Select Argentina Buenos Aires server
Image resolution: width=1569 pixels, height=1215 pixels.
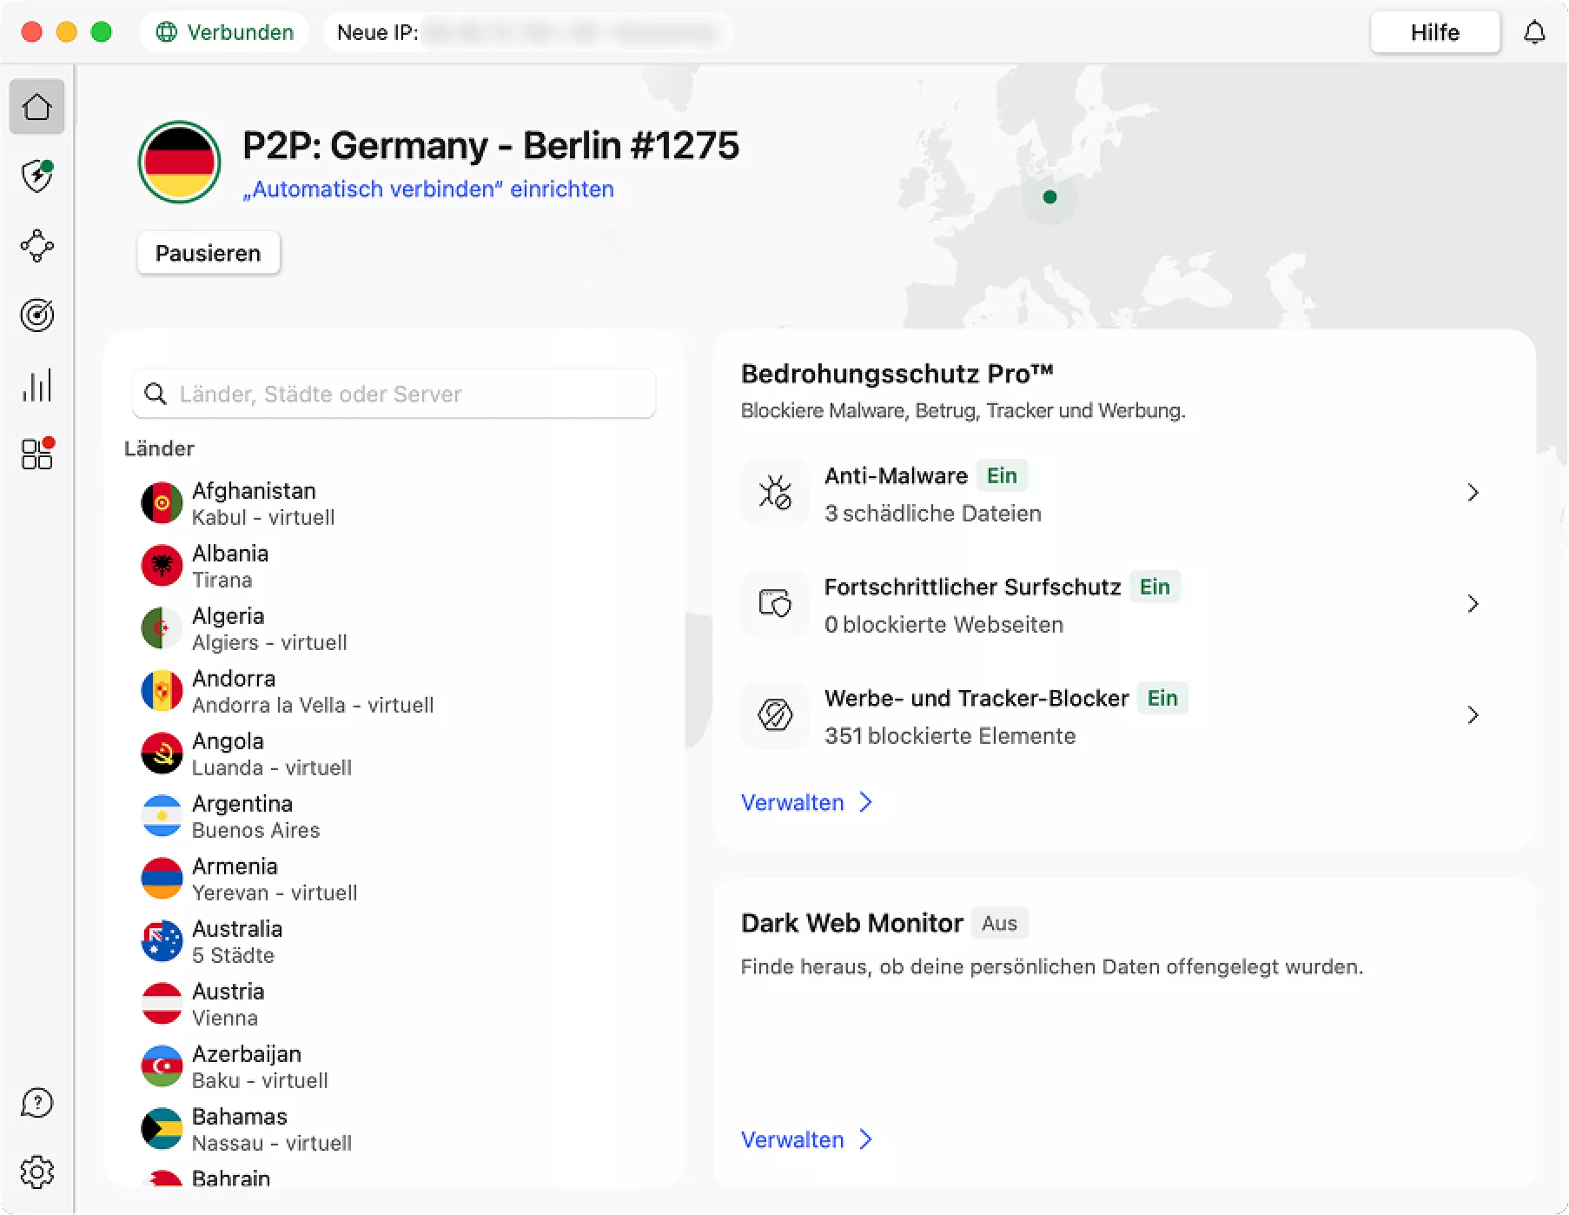pos(242,816)
